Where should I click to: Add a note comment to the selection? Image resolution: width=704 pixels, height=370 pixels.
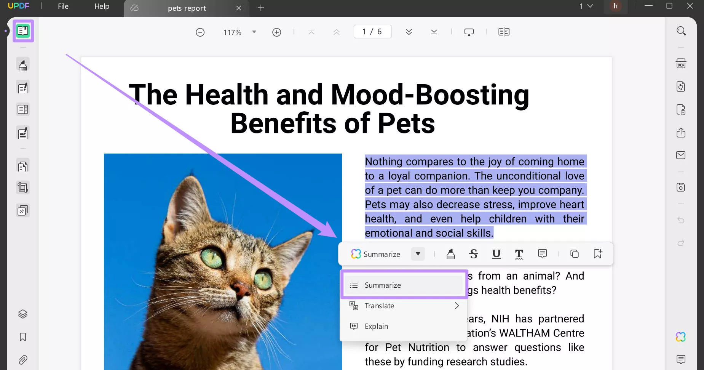pos(543,254)
